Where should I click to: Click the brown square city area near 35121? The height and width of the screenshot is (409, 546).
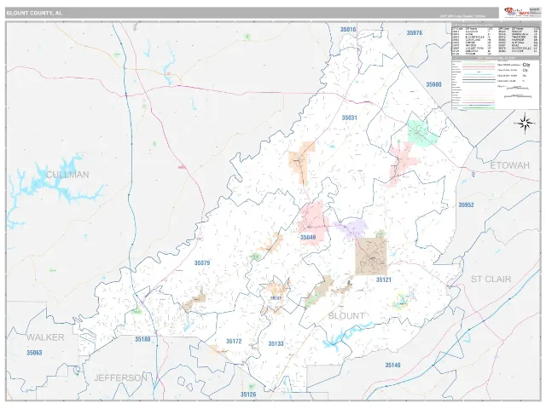(x=371, y=256)
